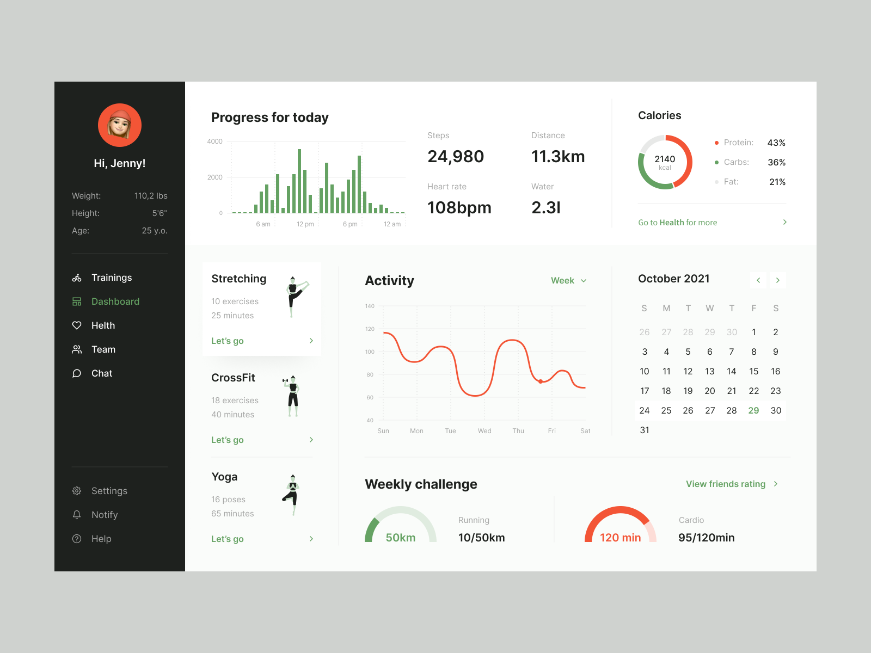
Task: Open Helth using the heart icon
Action: [x=77, y=325]
